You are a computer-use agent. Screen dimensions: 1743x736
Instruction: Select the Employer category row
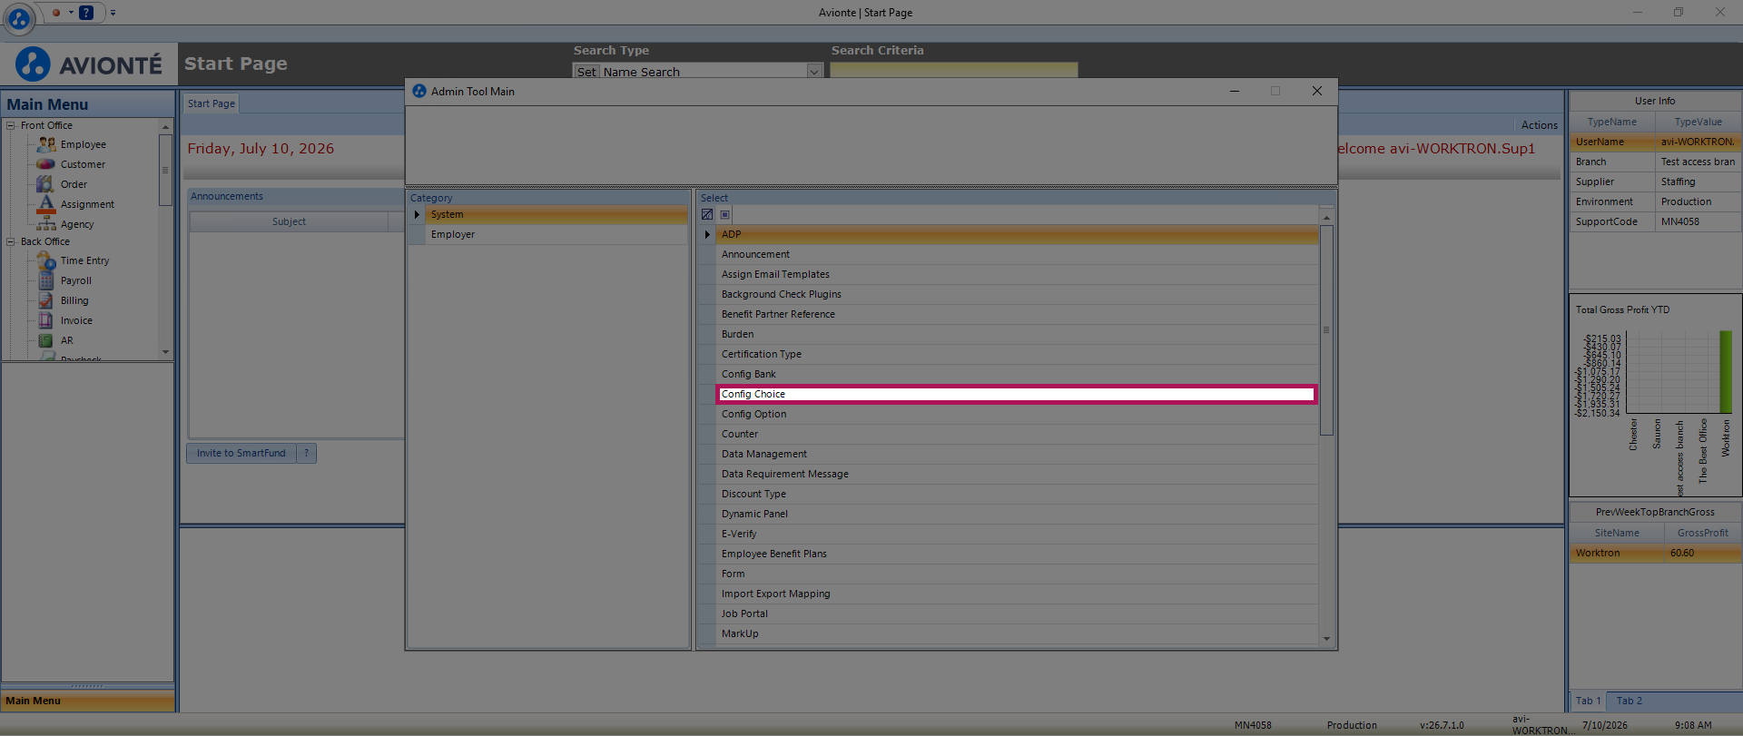tap(556, 235)
